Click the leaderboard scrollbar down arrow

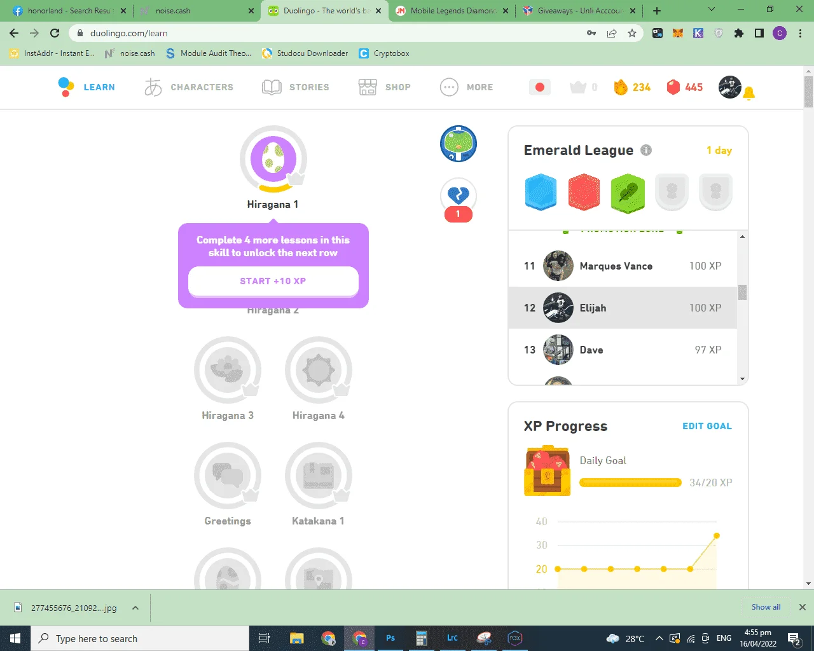click(742, 379)
